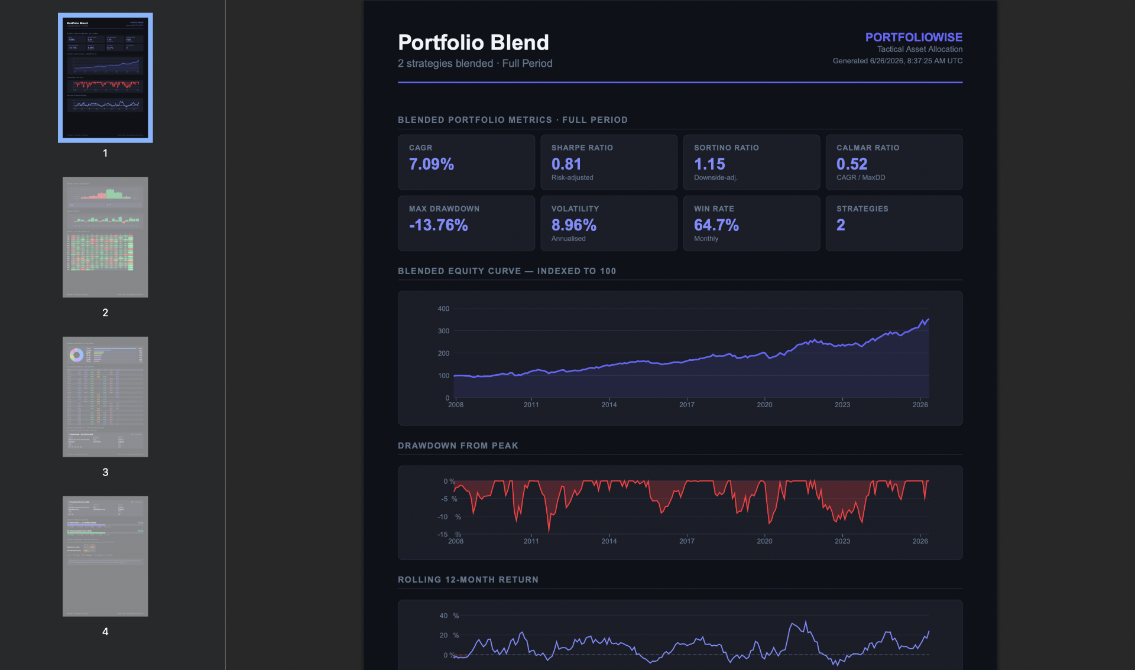Jump to page 3 thumbnail with donut chart

coord(105,396)
